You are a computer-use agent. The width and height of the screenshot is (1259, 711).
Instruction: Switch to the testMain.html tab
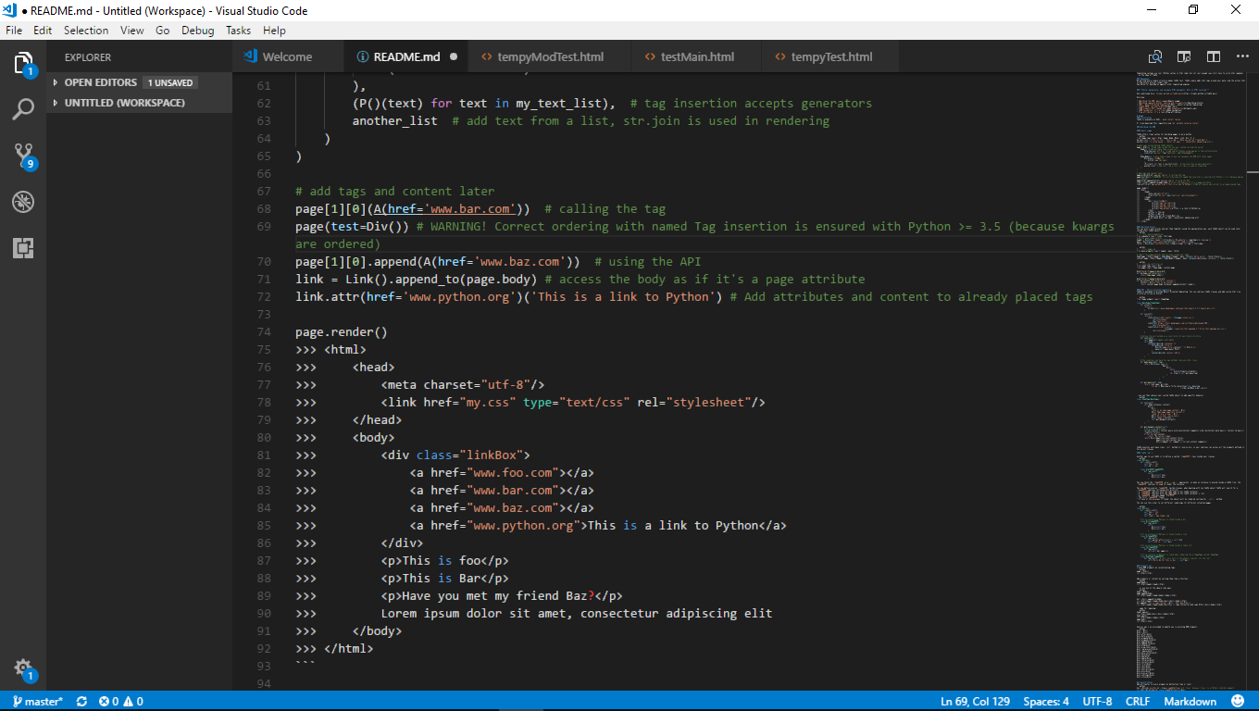[x=697, y=56]
